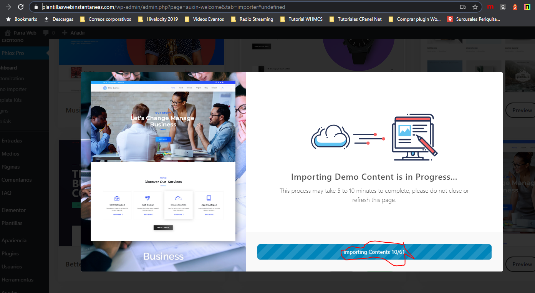
Task: Open the Surcusales Periquita bookmark
Action: point(474,19)
